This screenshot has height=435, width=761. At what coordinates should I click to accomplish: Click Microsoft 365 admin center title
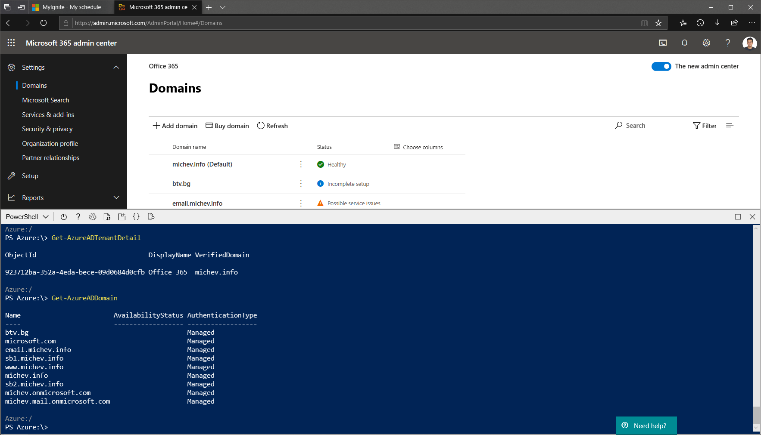tap(71, 43)
